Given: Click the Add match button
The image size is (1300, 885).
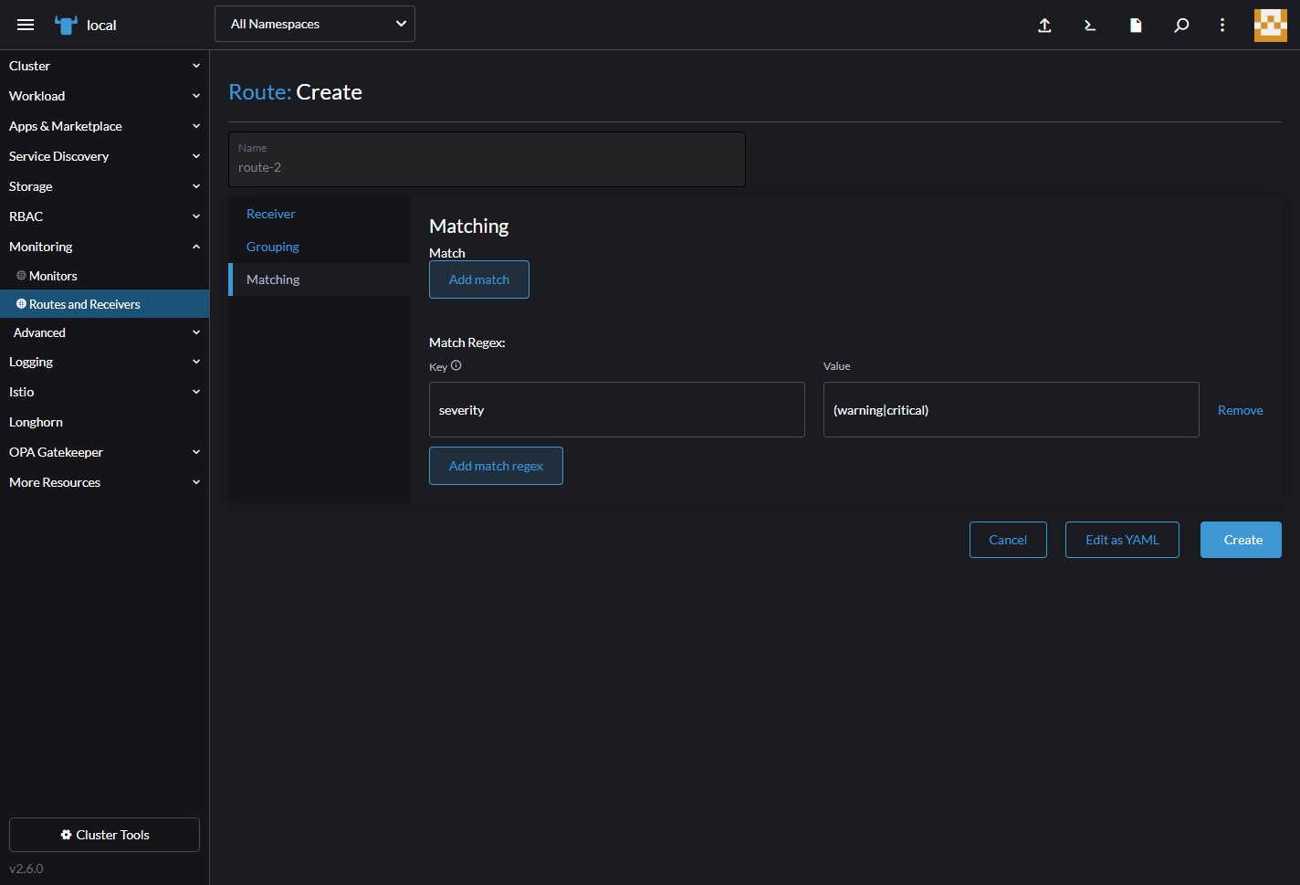Looking at the screenshot, I should pyautogui.click(x=479, y=279).
